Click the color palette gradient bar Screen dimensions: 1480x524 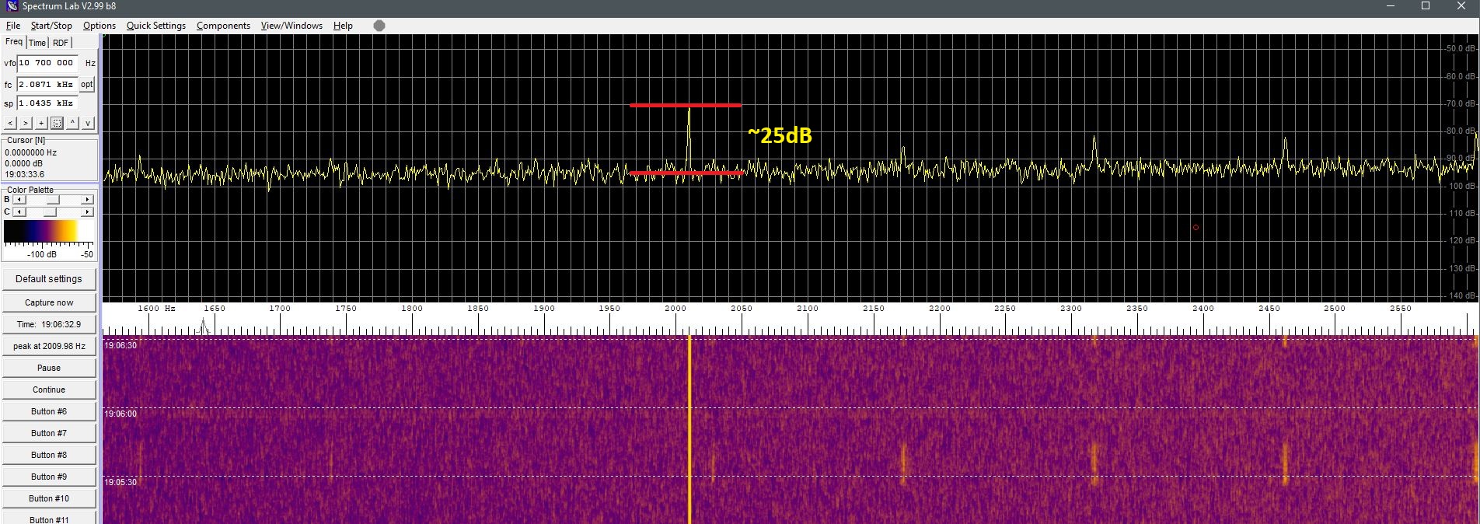point(40,231)
